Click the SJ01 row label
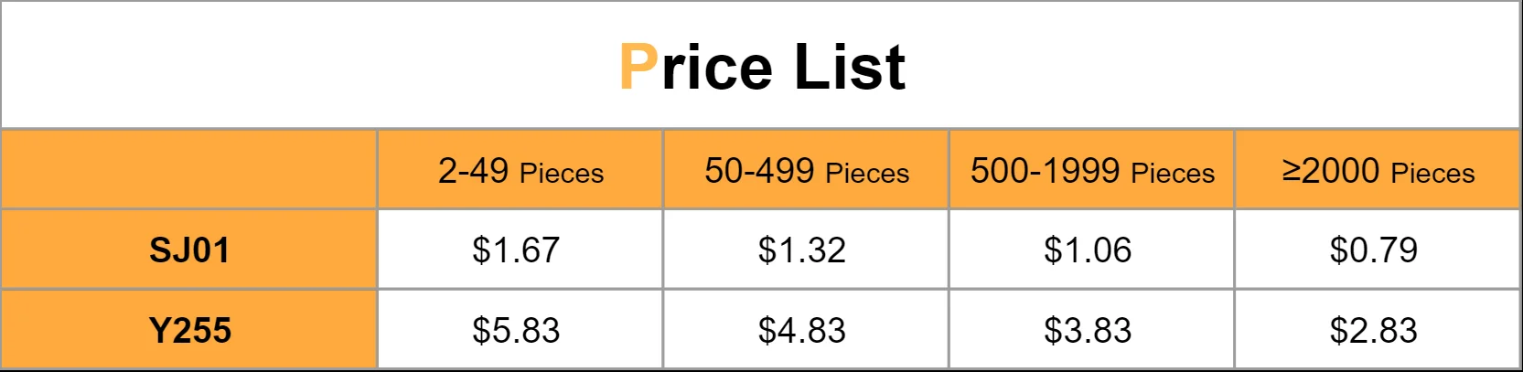Image resolution: width=1523 pixels, height=372 pixels. coord(189,250)
